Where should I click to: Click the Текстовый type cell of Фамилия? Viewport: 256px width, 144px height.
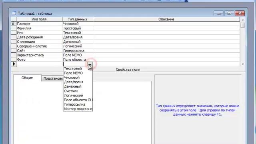pos(78,28)
